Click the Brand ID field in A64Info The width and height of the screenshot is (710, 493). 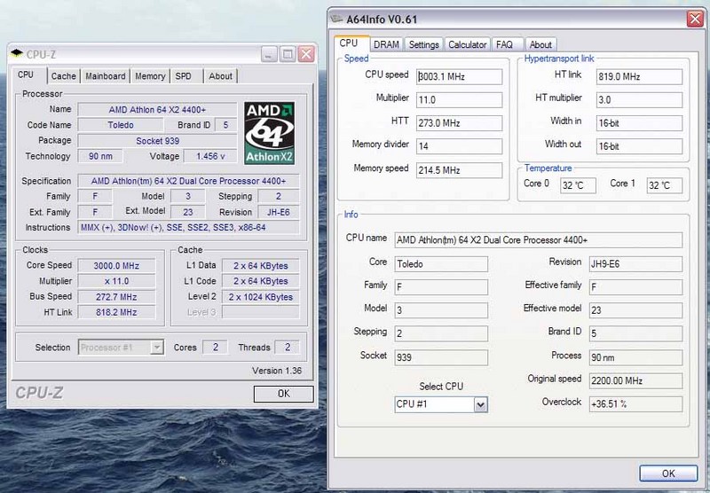click(635, 333)
